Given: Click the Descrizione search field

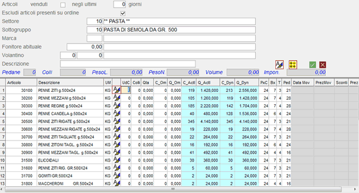Looking at the screenshot, I should (128, 64).
